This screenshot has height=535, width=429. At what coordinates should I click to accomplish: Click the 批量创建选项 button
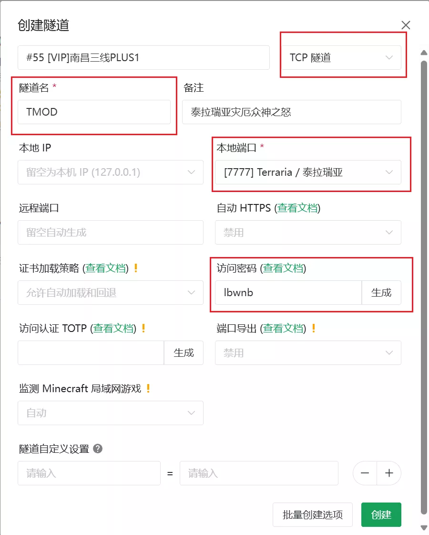(312, 514)
